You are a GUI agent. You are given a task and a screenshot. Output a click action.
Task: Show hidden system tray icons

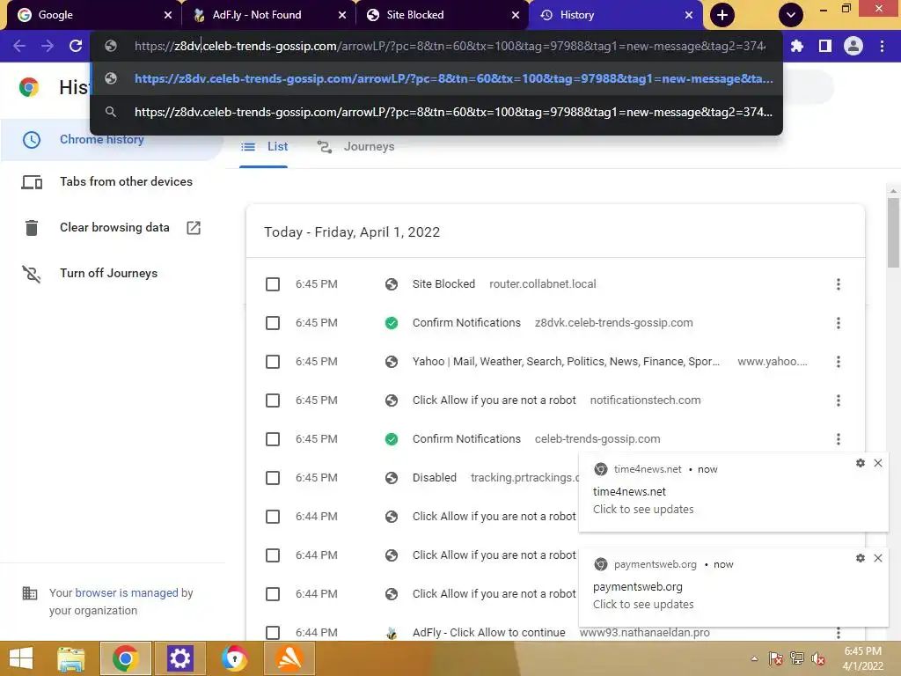pyautogui.click(x=754, y=658)
